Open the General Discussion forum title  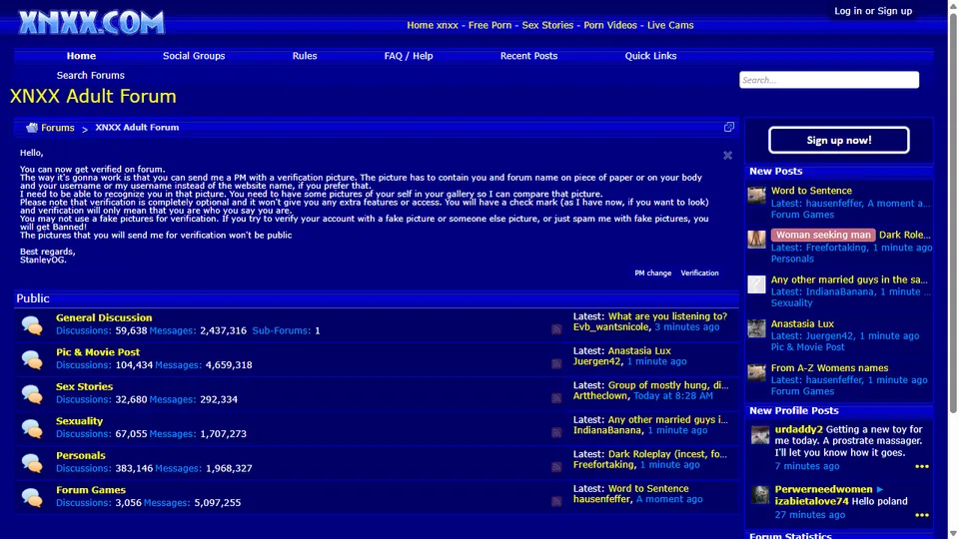(104, 317)
